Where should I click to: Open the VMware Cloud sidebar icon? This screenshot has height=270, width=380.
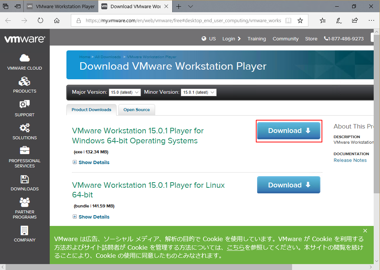[24, 58]
